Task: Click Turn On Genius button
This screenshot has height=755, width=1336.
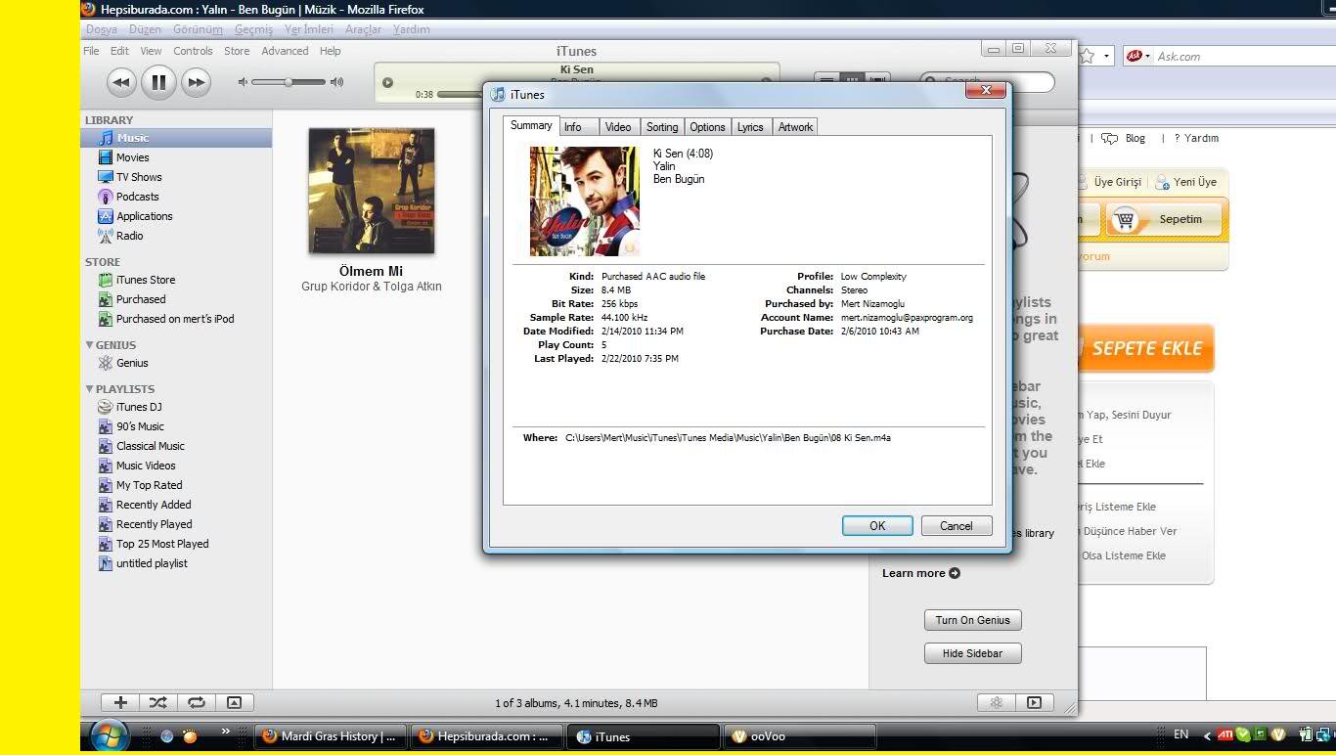Action: pos(972,620)
